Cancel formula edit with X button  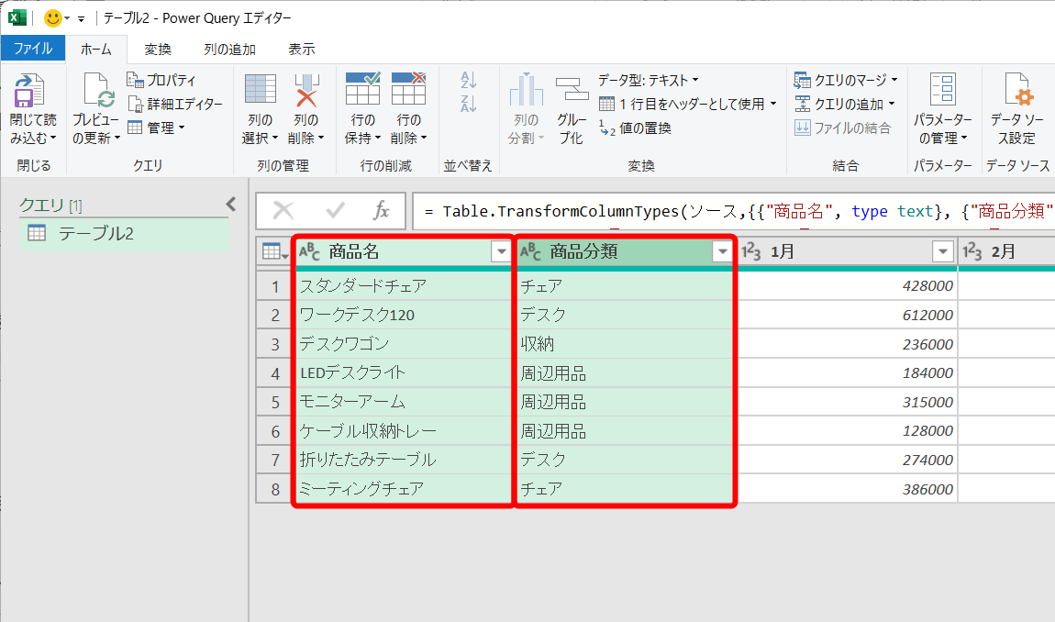tap(283, 211)
